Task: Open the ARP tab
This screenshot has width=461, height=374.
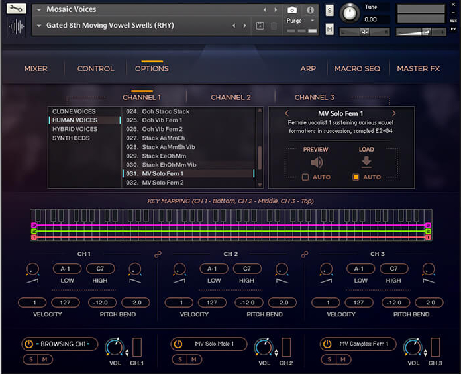Action: (x=308, y=69)
